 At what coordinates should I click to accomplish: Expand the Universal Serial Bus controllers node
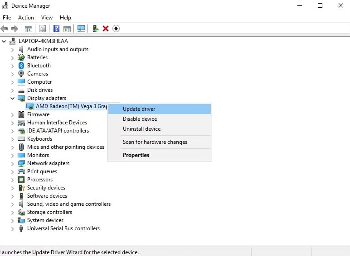12,228
